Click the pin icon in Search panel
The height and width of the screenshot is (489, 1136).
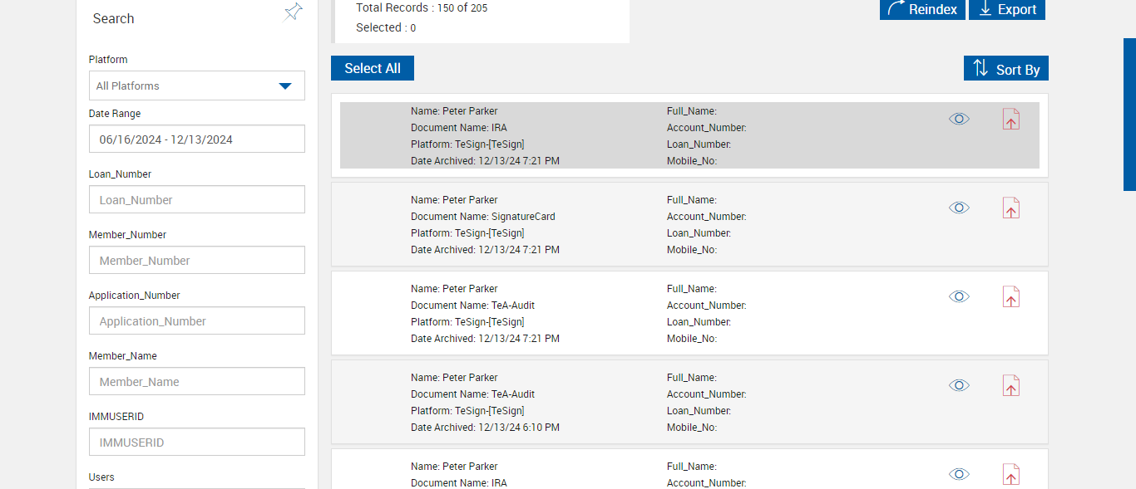coord(293,12)
